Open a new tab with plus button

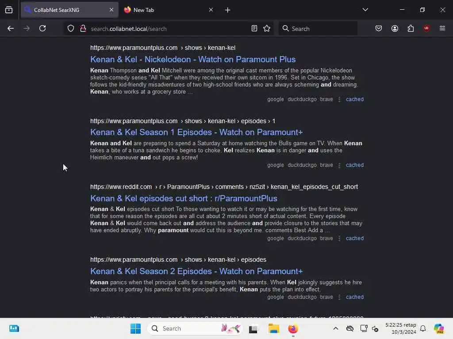coord(227,10)
